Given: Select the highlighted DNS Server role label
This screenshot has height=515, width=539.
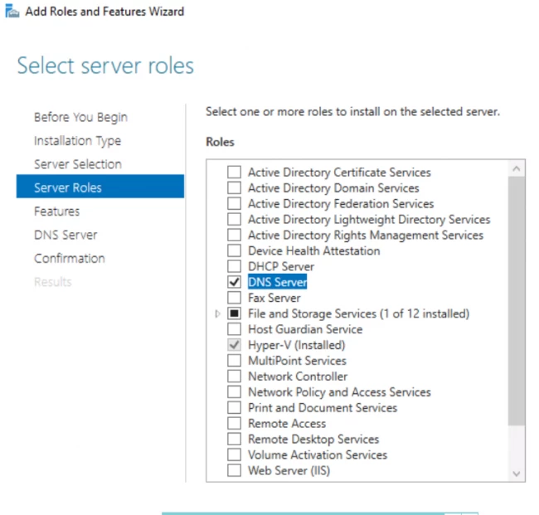Looking at the screenshot, I should coord(277,282).
